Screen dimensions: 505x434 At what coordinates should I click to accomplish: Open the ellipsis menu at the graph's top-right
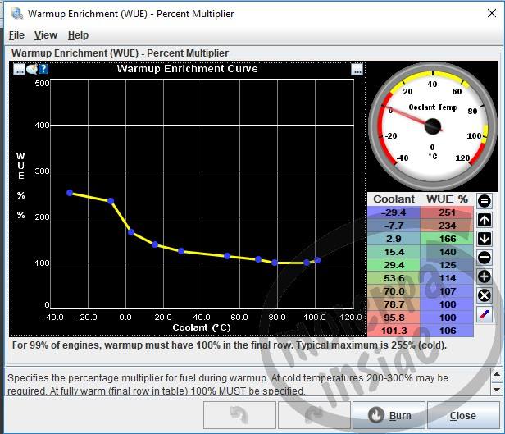pyautogui.click(x=357, y=69)
